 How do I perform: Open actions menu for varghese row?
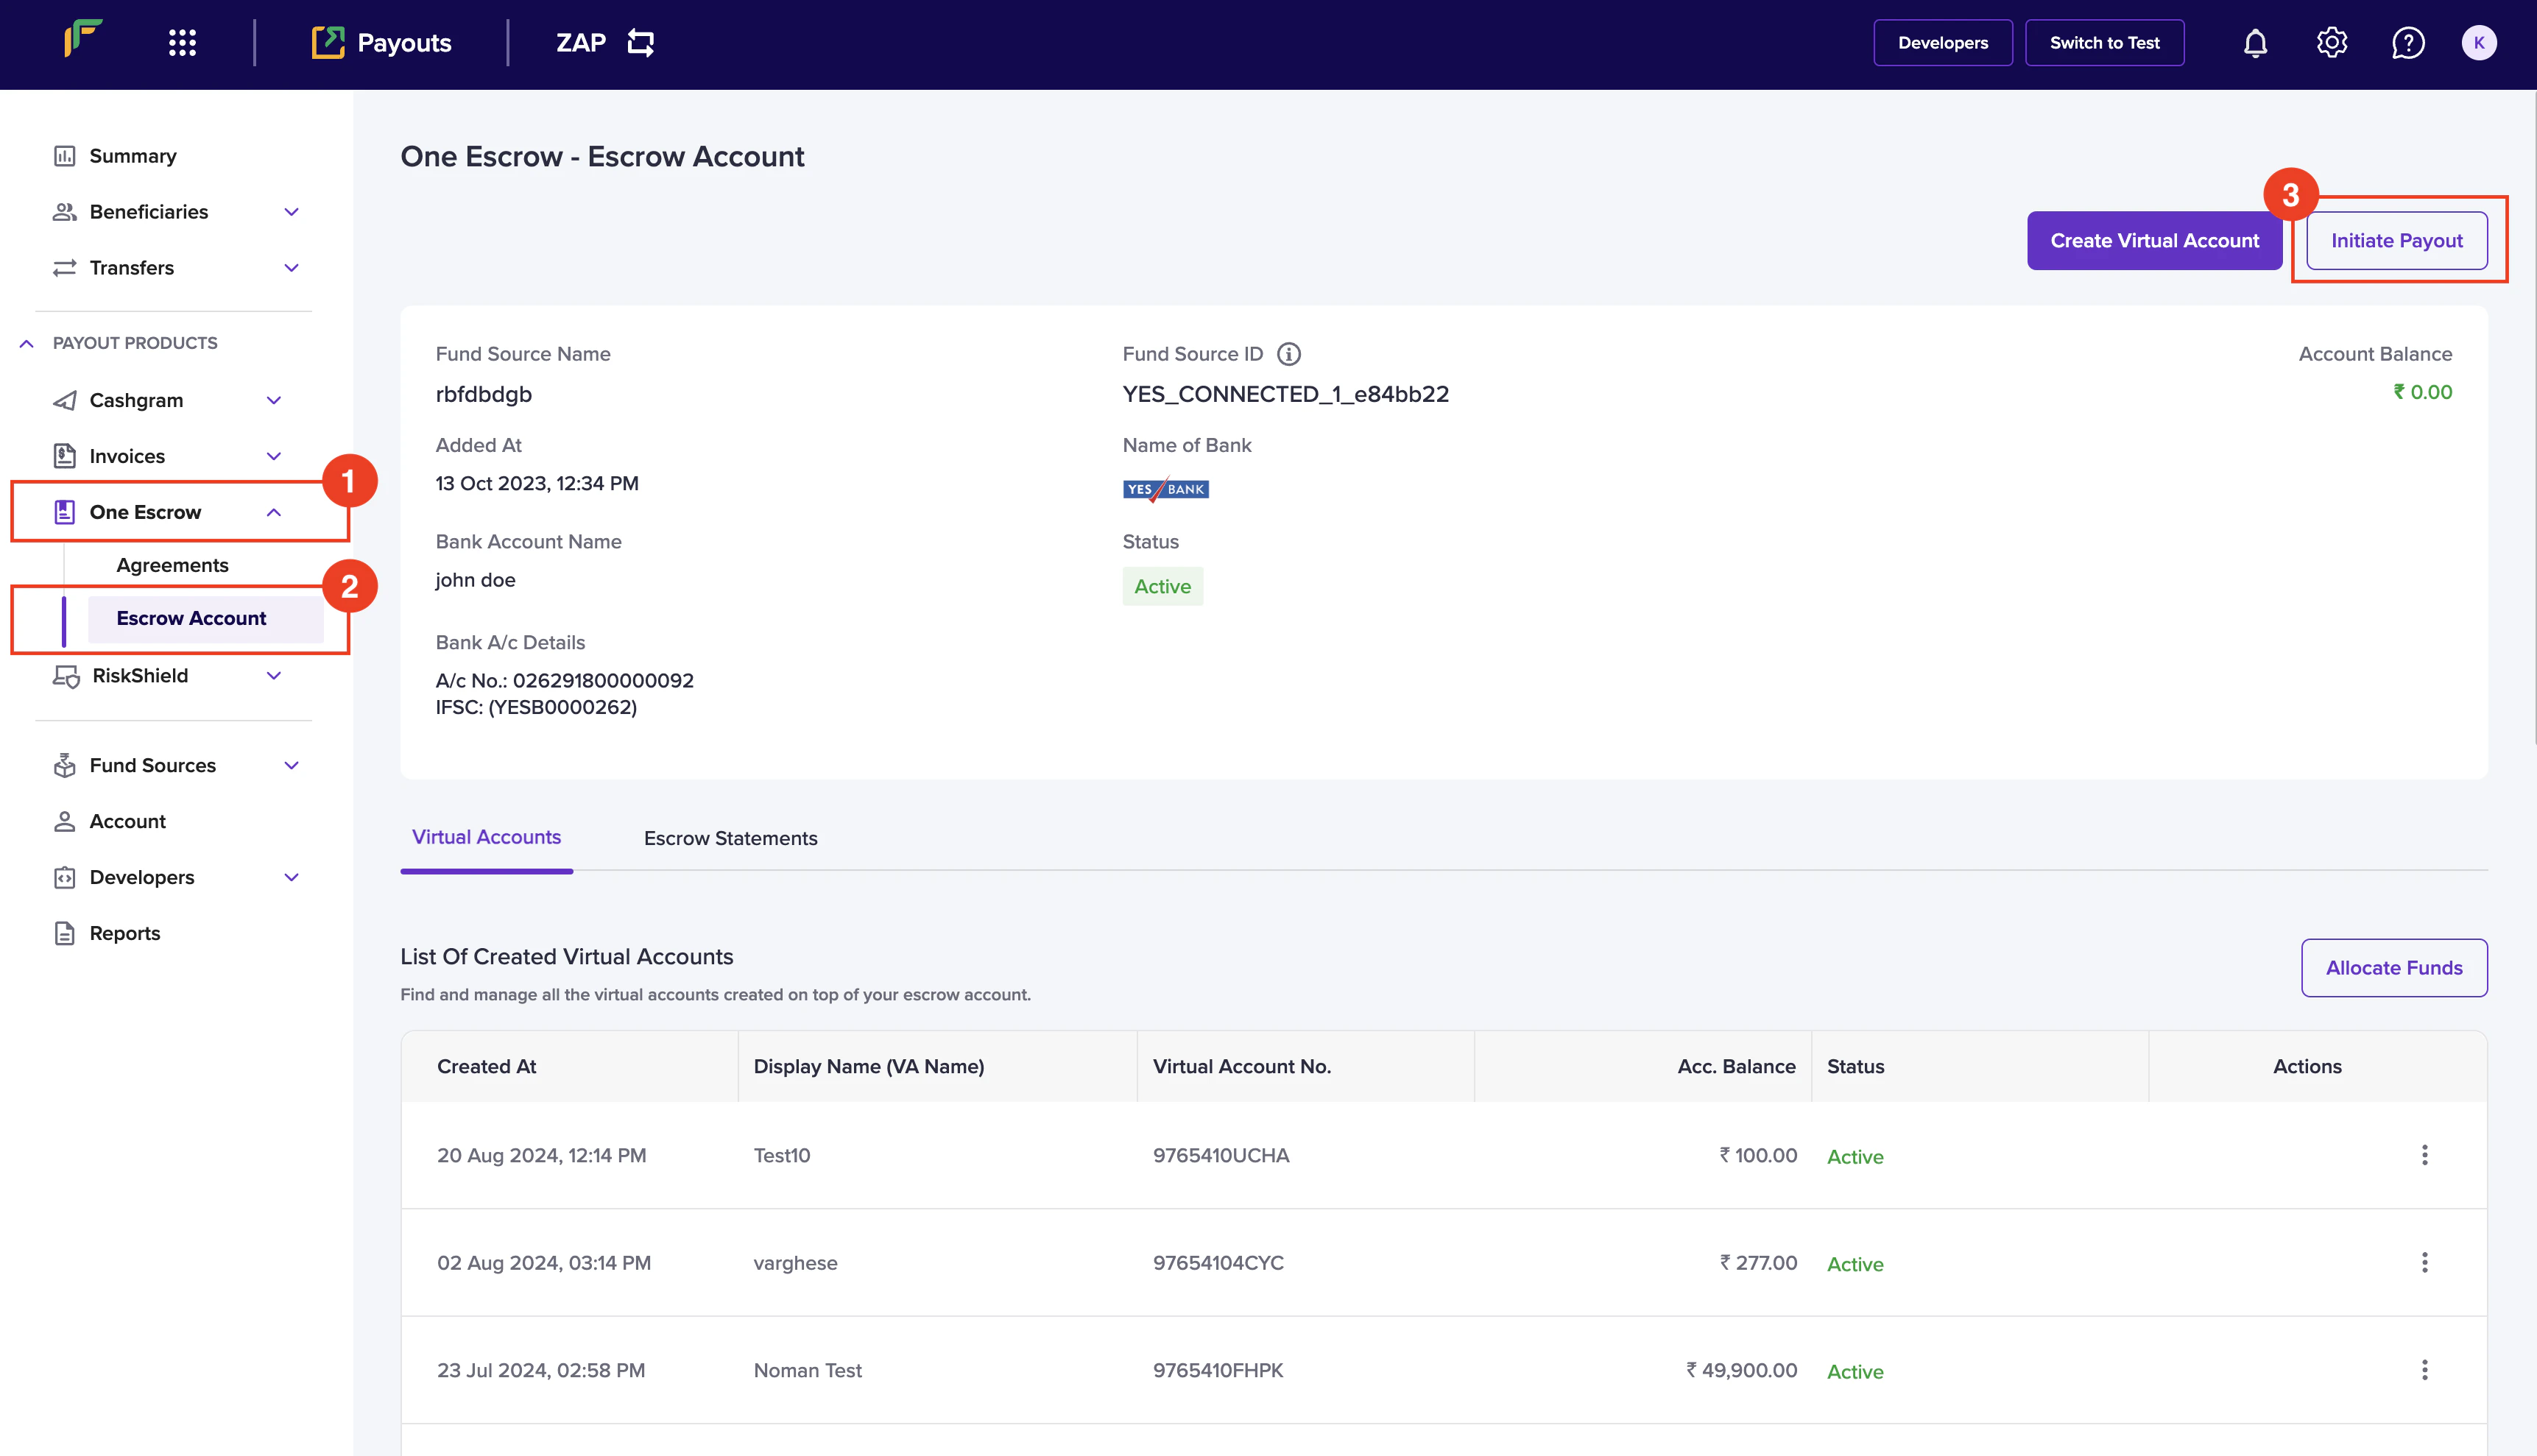pos(2424,1262)
